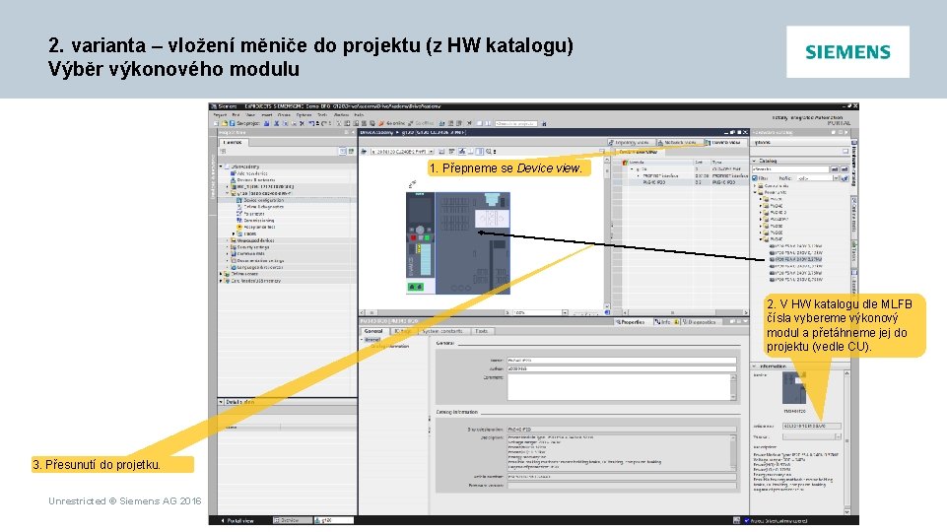947x532 pixels.
Task: Open the Project menu
Action: click(220, 114)
